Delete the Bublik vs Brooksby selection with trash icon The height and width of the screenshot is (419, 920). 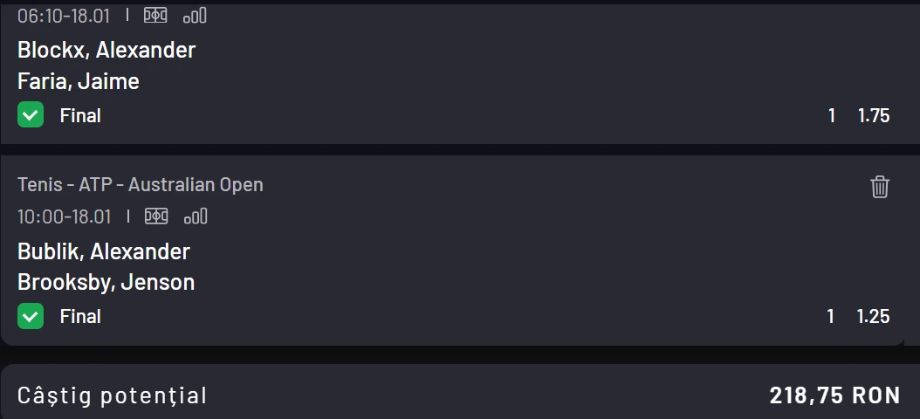880,186
